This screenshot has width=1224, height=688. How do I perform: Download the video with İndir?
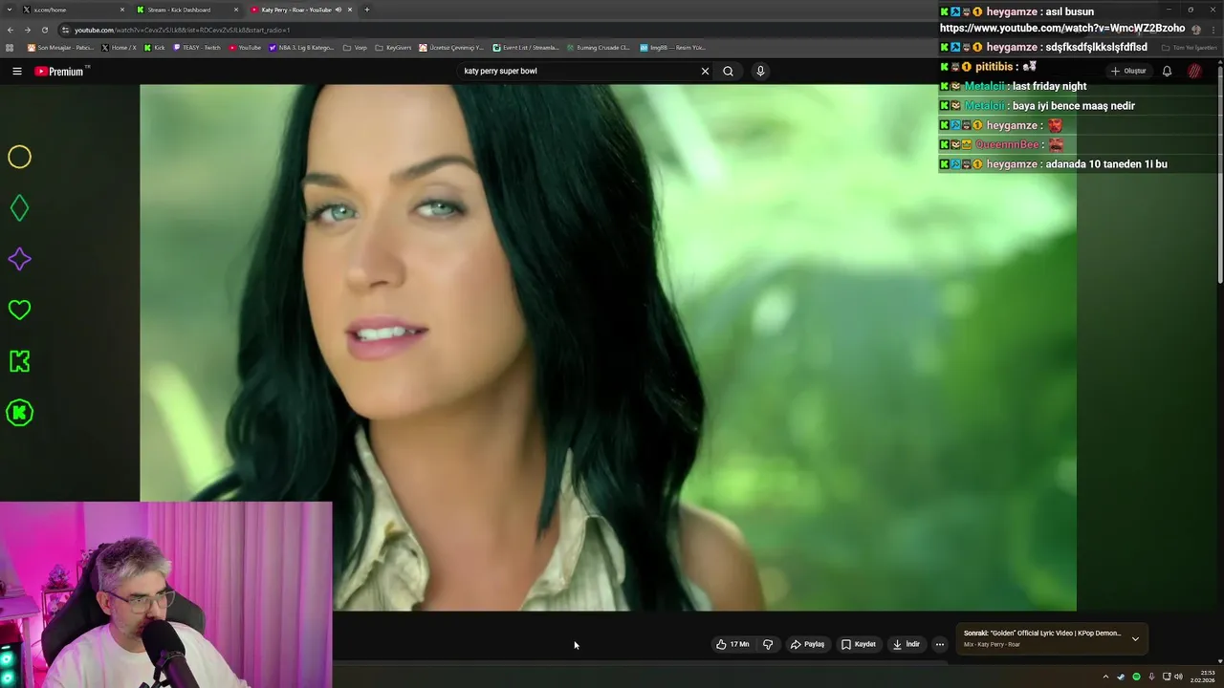(907, 644)
